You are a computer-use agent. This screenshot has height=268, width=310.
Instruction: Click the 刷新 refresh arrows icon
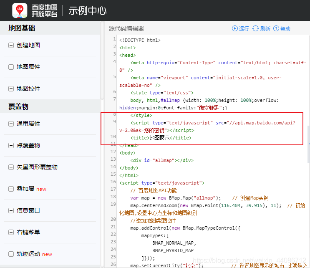coord(255,28)
